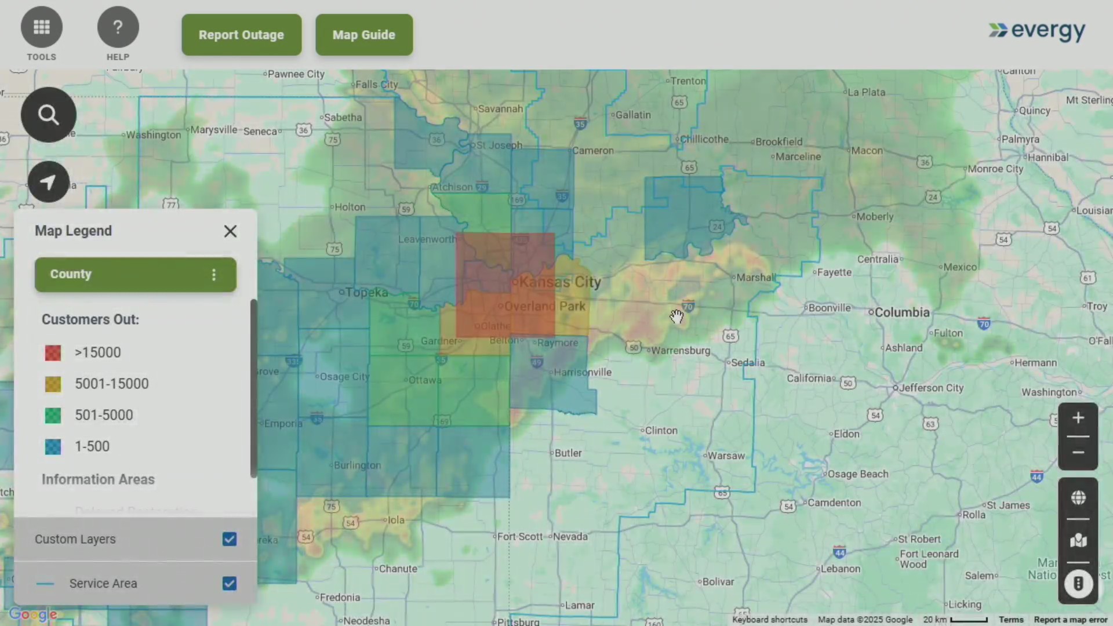The image size is (1113, 626).
Task: Open the Tools grid menu
Action: coord(42,27)
